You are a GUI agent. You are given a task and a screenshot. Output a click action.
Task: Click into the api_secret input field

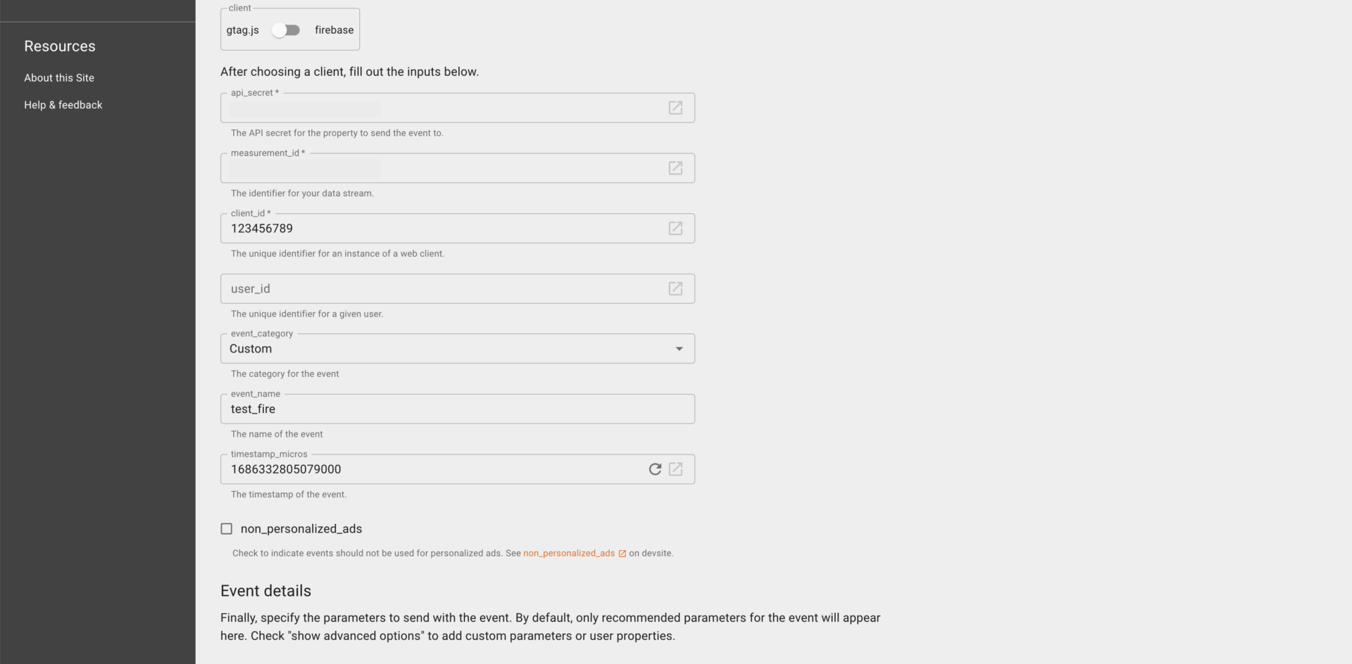444,109
